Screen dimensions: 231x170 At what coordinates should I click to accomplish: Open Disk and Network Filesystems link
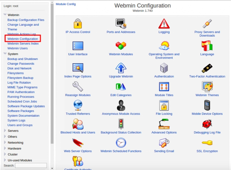pyautogui.click(x=20, y=71)
